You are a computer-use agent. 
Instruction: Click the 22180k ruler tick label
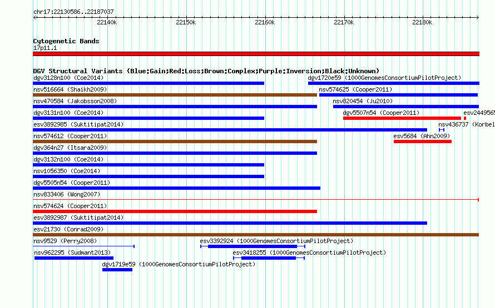(422, 22)
